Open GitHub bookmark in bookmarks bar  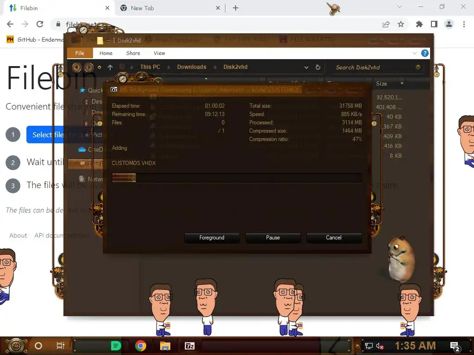[x=35, y=40]
